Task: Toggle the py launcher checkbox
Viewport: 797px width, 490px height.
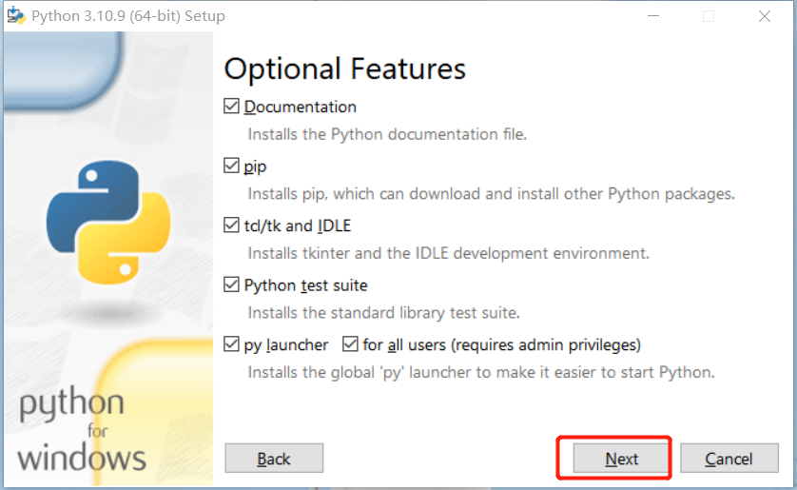Action: (x=231, y=344)
